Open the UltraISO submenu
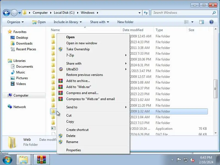This screenshot has height=165, width=220. pyautogui.click(x=93, y=69)
